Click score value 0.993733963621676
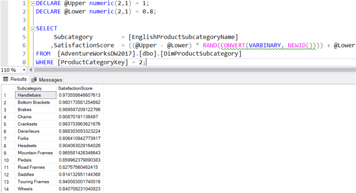The width and height of the screenshot is (356, 193). coord(80,124)
